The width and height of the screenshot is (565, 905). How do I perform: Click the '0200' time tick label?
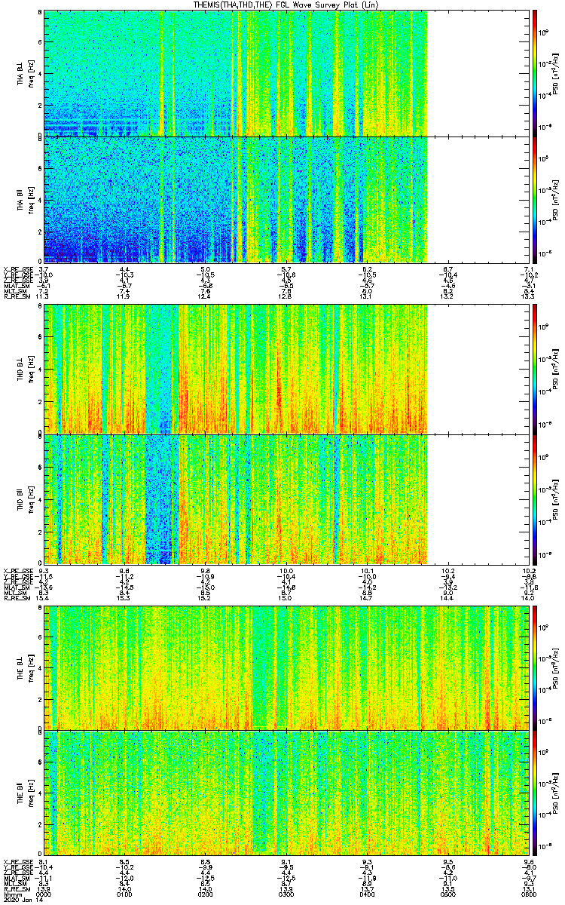204,894
